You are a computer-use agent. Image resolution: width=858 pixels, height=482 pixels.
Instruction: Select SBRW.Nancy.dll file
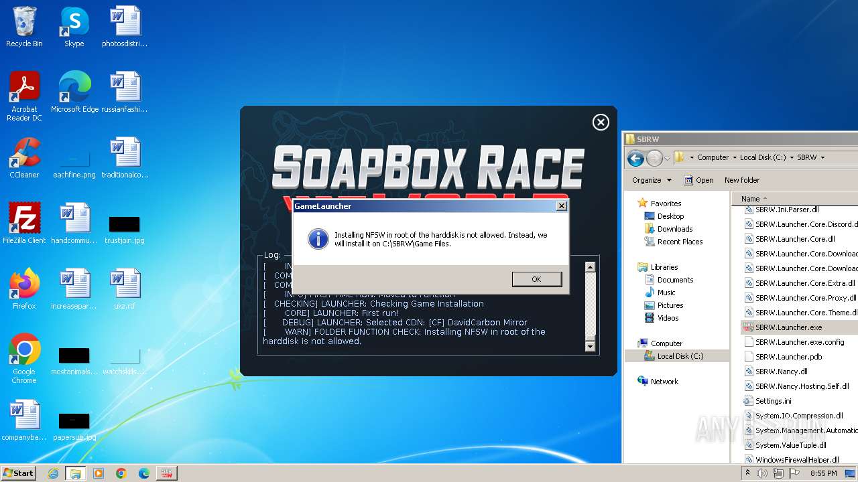(x=781, y=372)
